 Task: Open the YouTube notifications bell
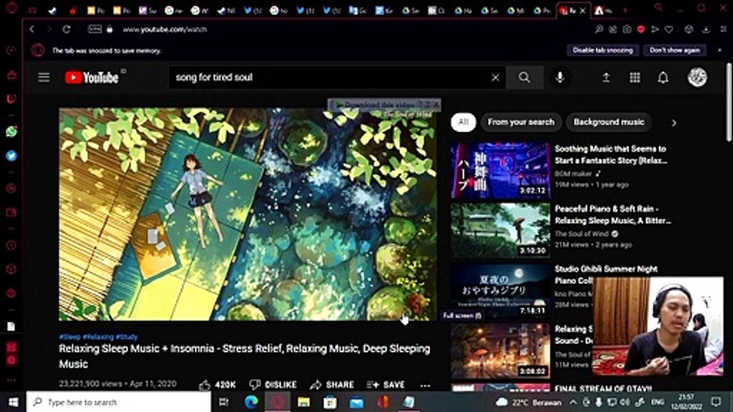(x=663, y=77)
